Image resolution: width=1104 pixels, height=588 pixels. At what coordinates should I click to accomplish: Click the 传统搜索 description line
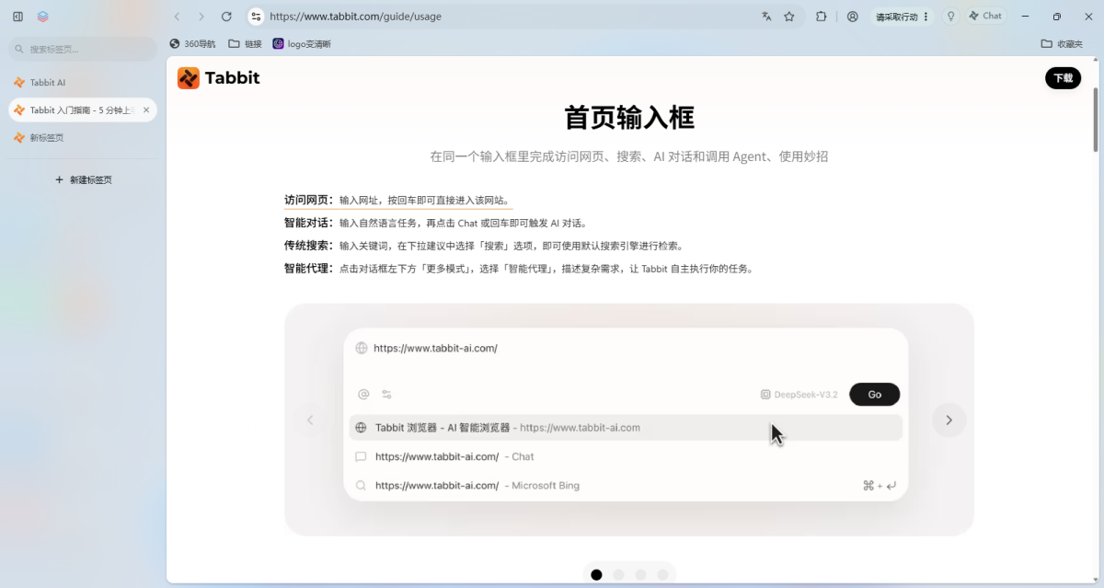[484, 246]
